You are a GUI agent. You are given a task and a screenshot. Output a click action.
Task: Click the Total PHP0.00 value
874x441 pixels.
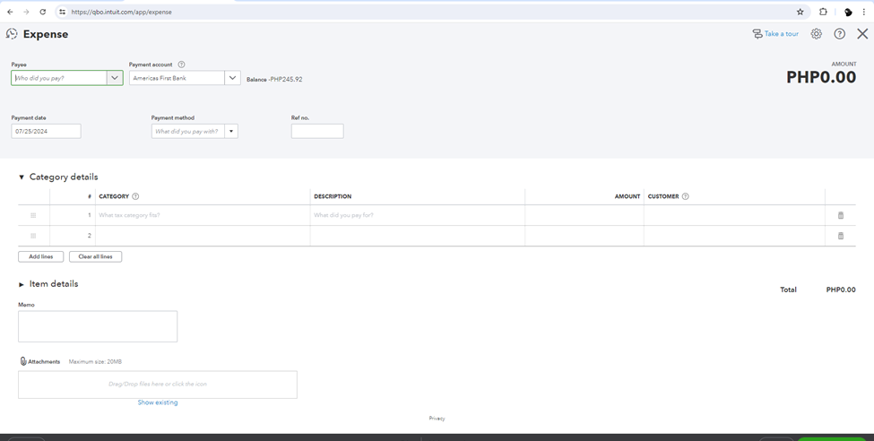click(841, 290)
